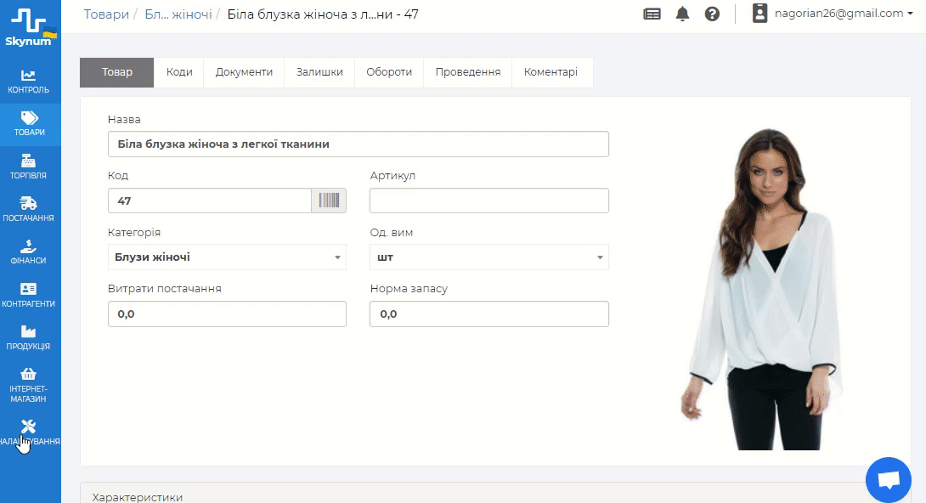Open the Торгівля sidebar section
Viewport: 926px width, 503px height.
[29, 167]
